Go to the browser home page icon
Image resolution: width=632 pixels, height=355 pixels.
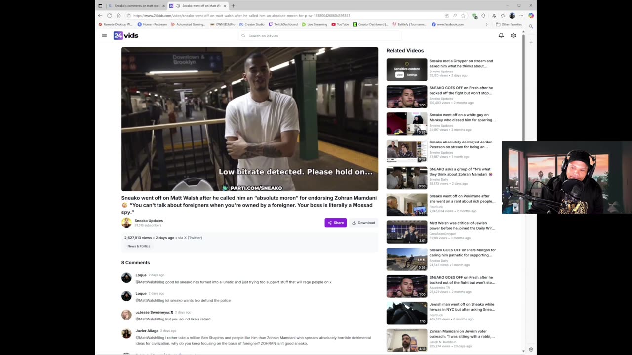click(118, 15)
